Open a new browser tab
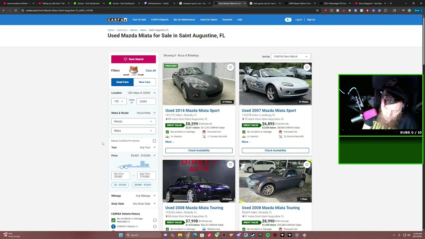The width and height of the screenshot is (425, 239). click(391, 3)
